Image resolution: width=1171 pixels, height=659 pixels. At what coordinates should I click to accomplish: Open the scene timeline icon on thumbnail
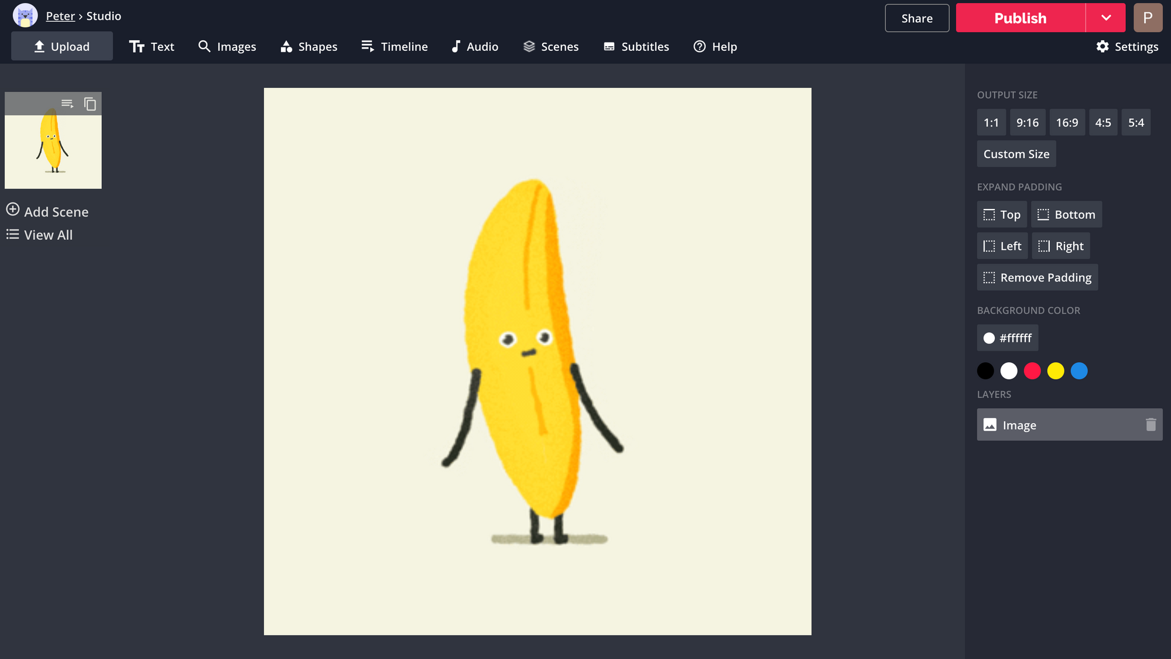67,104
